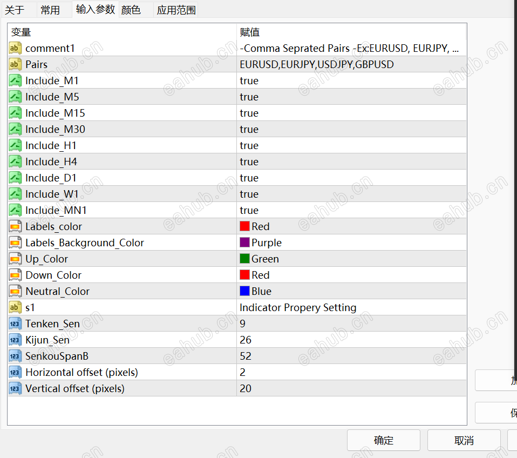Viewport: 517px width, 458px height.
Task: Toggle the Include_M5 value to false
Action: 324,97
